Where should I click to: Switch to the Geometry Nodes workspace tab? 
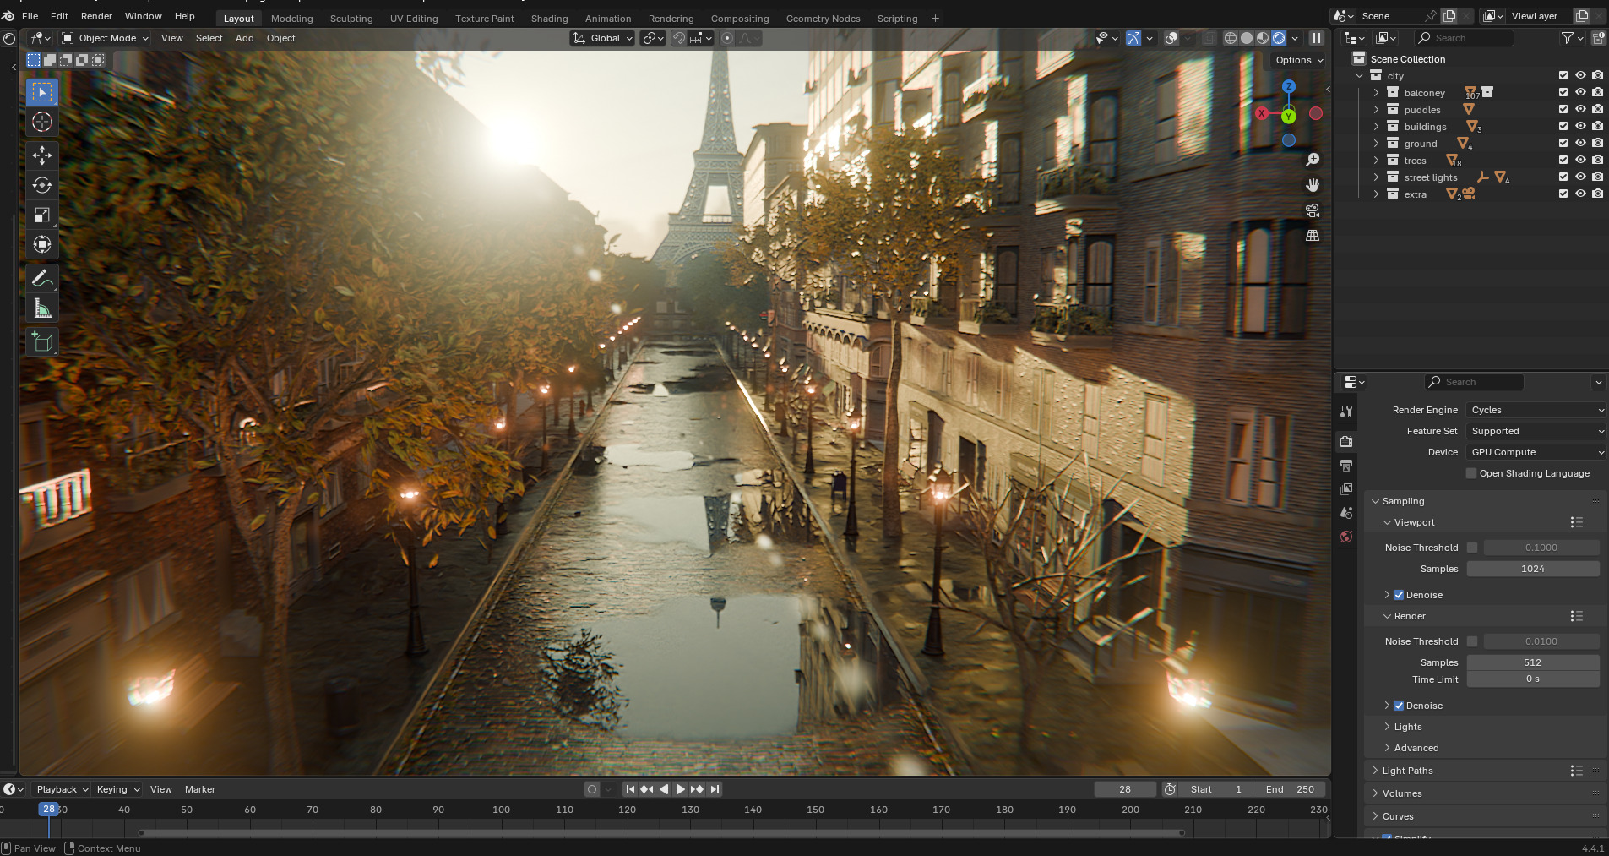(823, 19)
